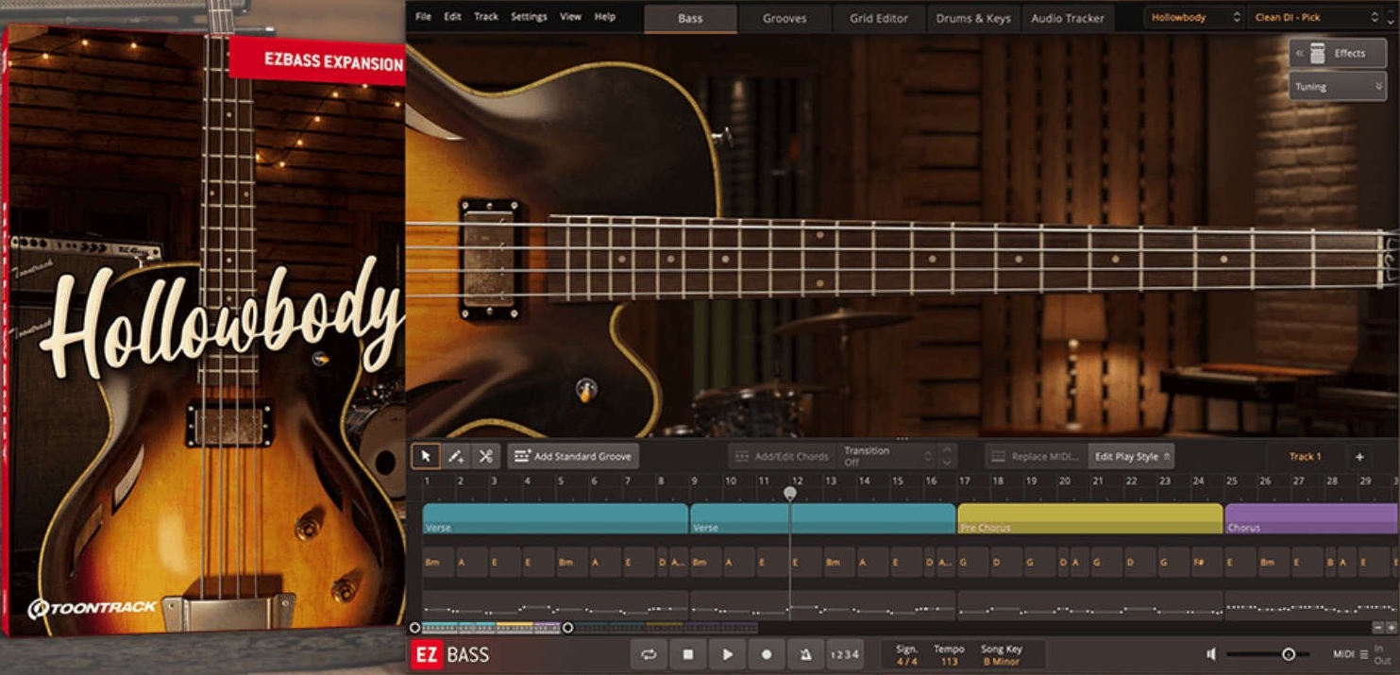The height and width of the screenshot is (675, 1400).
Task: Open the Edit menu
Action: point(453,17)
